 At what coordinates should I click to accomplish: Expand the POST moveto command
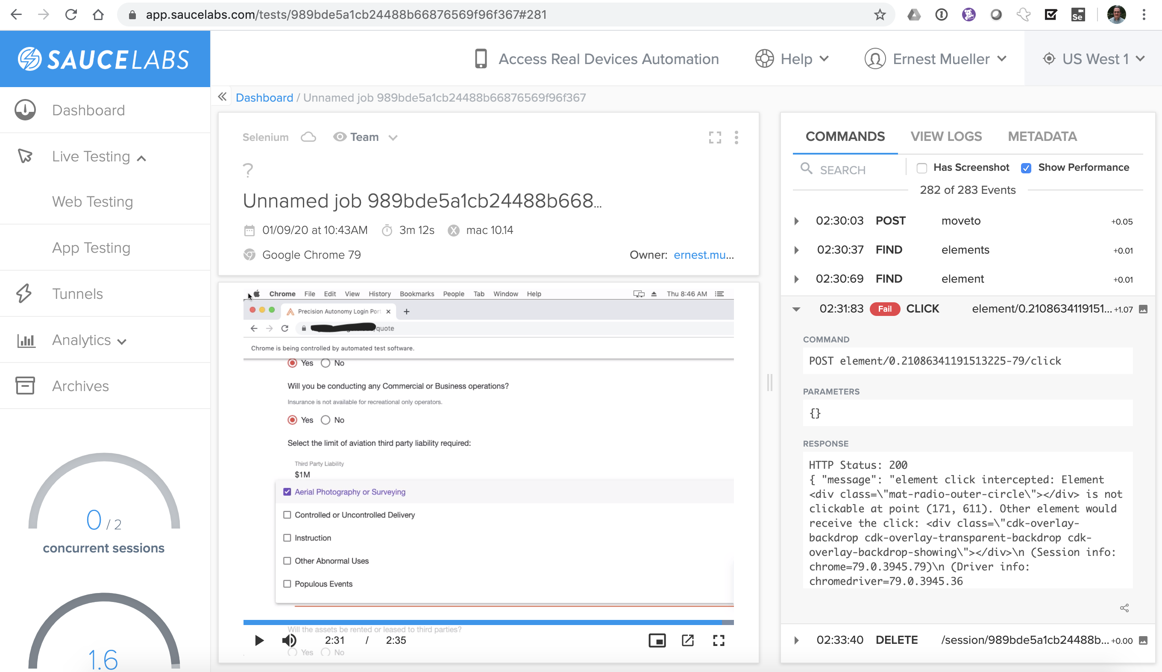pos(796,221)
